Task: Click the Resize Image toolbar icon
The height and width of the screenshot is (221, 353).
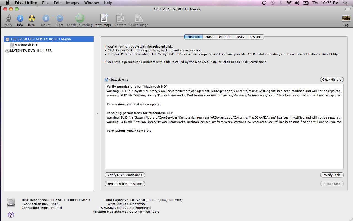Action: 138,18
